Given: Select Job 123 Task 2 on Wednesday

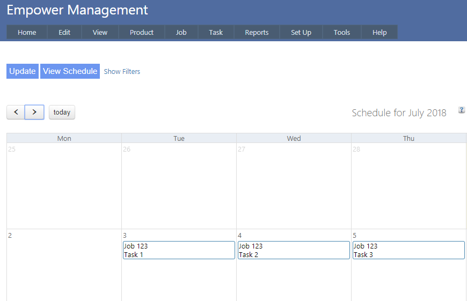Looking at the screenshot, I should click(294, 250).
